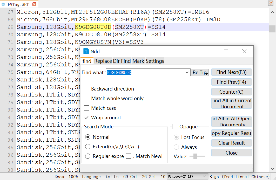Screen dimensions: 276x180
Task: Enable Backward direction checkbox
Action: coord(86,89)
